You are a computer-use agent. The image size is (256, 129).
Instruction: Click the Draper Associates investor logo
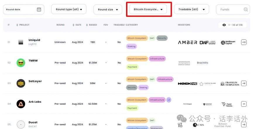coord(207,104)
